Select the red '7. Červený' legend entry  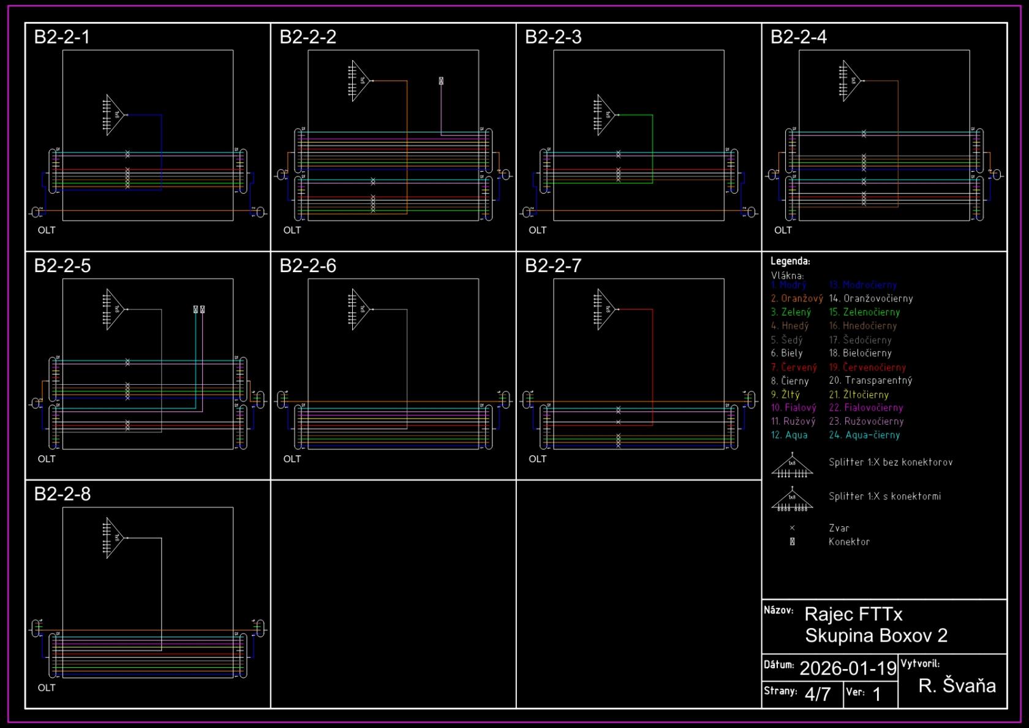[794, 367]
